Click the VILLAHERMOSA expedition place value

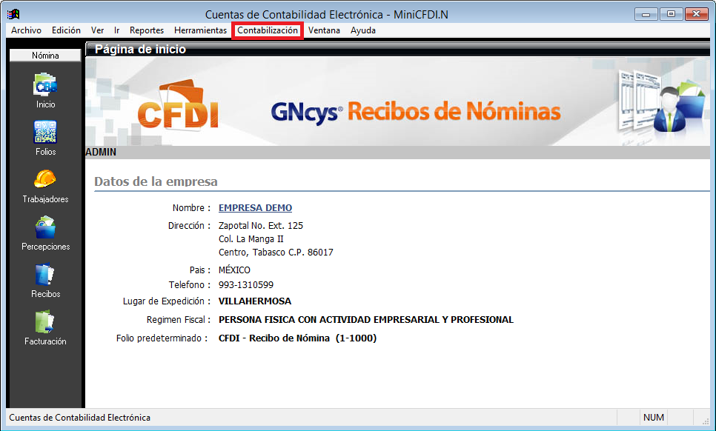tap(255, 301)
